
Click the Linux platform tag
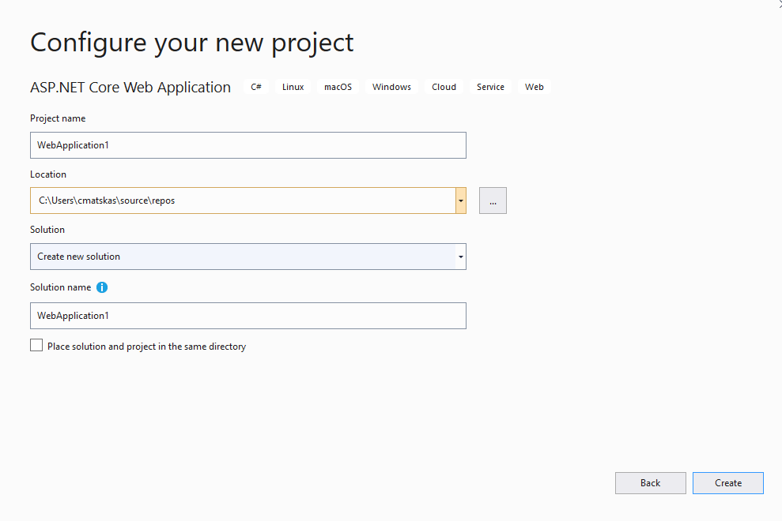tap(293, 87)
